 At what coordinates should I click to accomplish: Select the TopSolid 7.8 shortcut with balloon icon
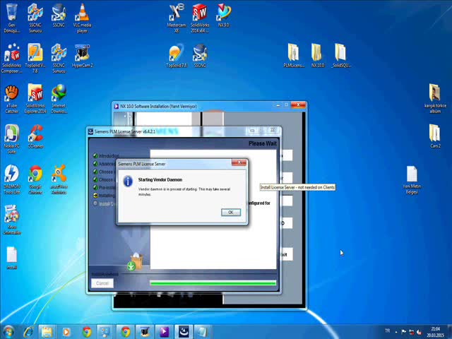pos(177,56)
